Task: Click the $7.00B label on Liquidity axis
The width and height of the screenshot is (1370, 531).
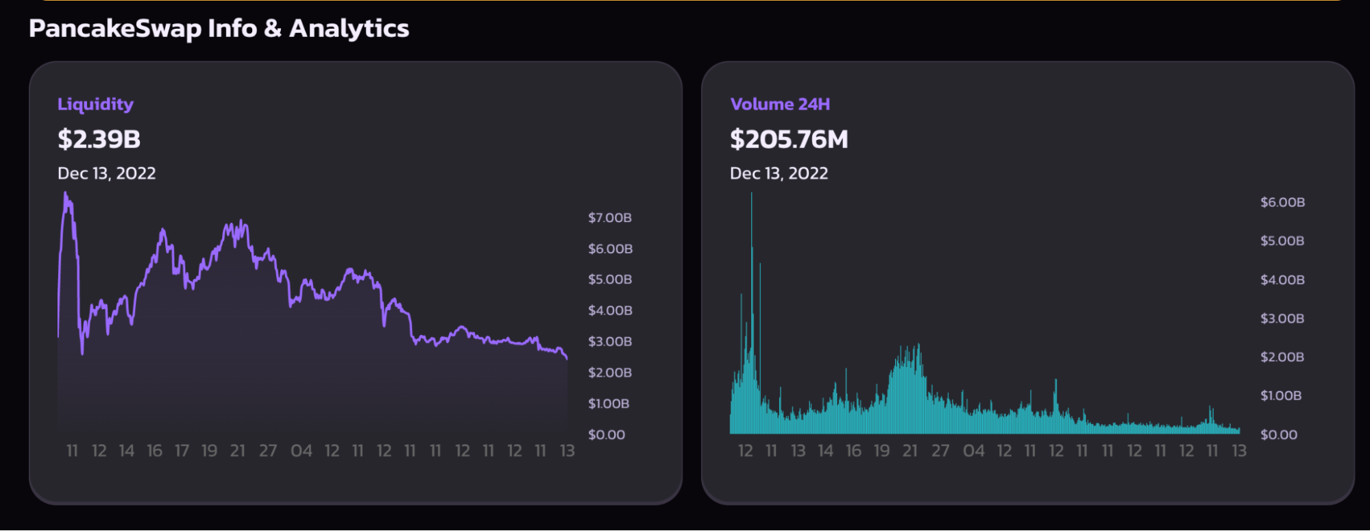Action: click(x=609, y=218)
